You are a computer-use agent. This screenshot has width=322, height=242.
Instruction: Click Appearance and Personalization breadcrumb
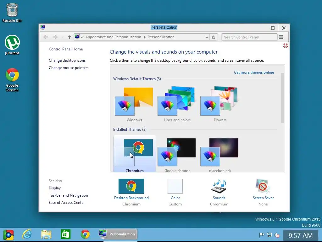pos(113,37)
